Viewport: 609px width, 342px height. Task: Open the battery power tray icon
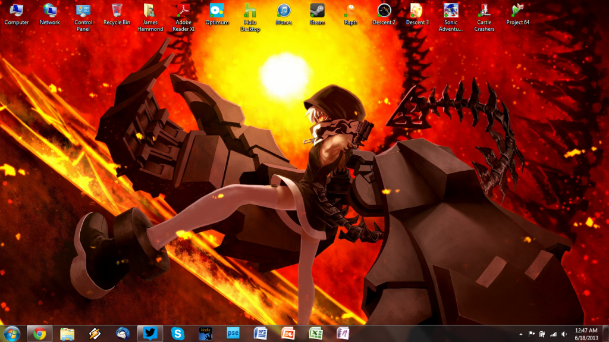click(542, 334)
